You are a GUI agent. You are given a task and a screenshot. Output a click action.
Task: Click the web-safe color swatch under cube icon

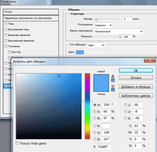coord(113,90)
